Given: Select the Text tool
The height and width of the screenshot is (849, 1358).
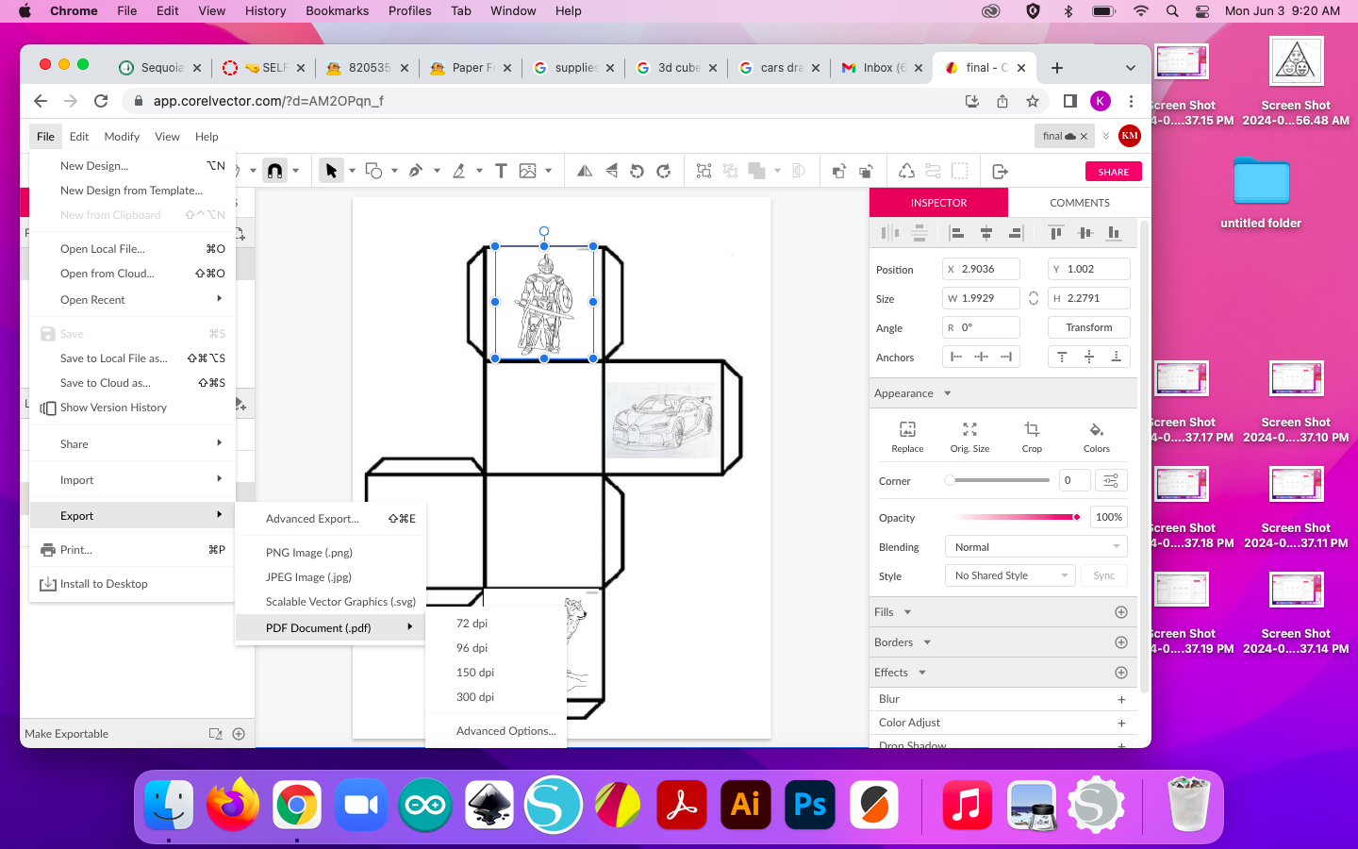Looking at the screenshot, I should click(501, 171).
